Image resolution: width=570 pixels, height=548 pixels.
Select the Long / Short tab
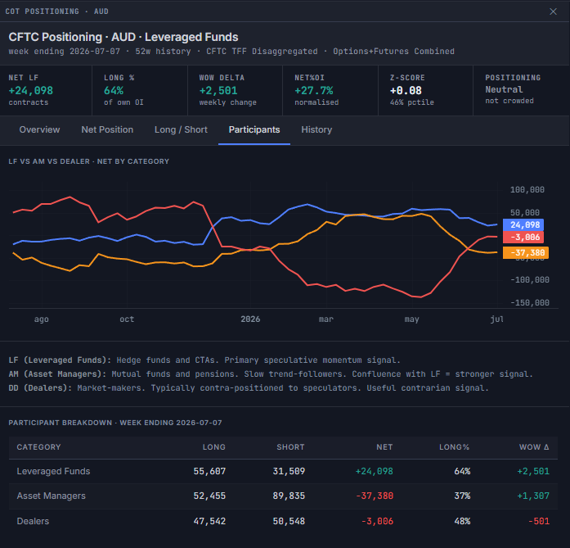point(181,129)
